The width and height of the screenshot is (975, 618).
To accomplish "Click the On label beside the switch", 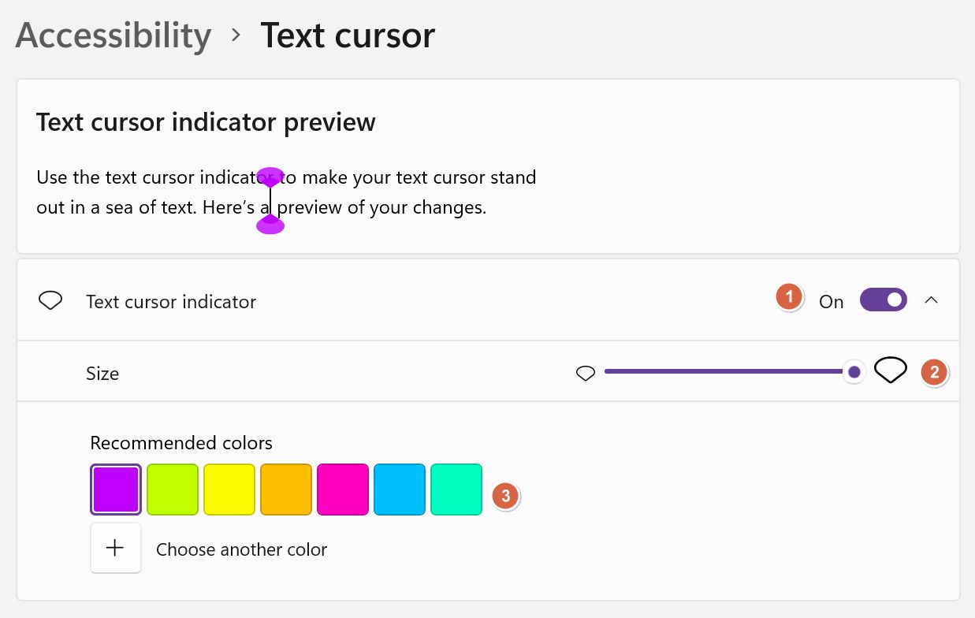I will pos(831,300).
